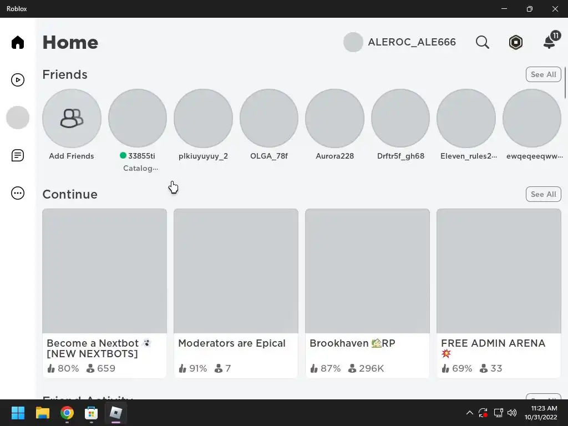The height and width of the screenshot is (426, 568).
Task: Click the 'Add Friends' label
Action: (72, 156)
